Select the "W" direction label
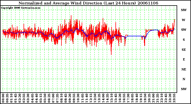 click(x=184, y=20)
